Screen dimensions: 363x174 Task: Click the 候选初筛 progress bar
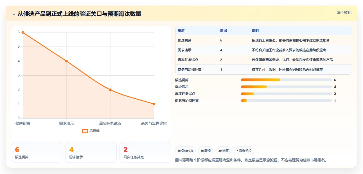[x=286, y=80]
